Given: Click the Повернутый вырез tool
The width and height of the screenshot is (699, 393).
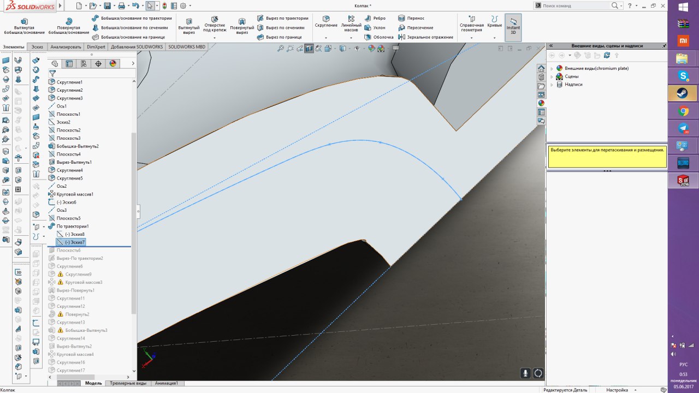Looking at the screenshot, I should click(x=242, y=26).
